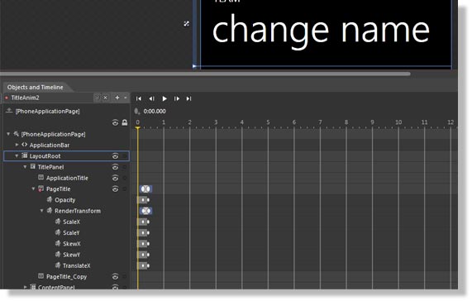Go to last frame of timeline
Screen dimensions: 472x301
coord(188,98)
